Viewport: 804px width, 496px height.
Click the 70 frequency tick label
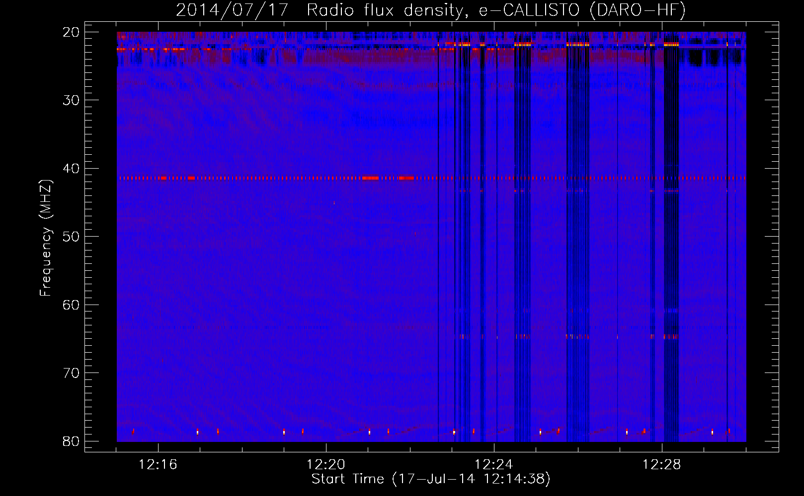tap(72, 373)
